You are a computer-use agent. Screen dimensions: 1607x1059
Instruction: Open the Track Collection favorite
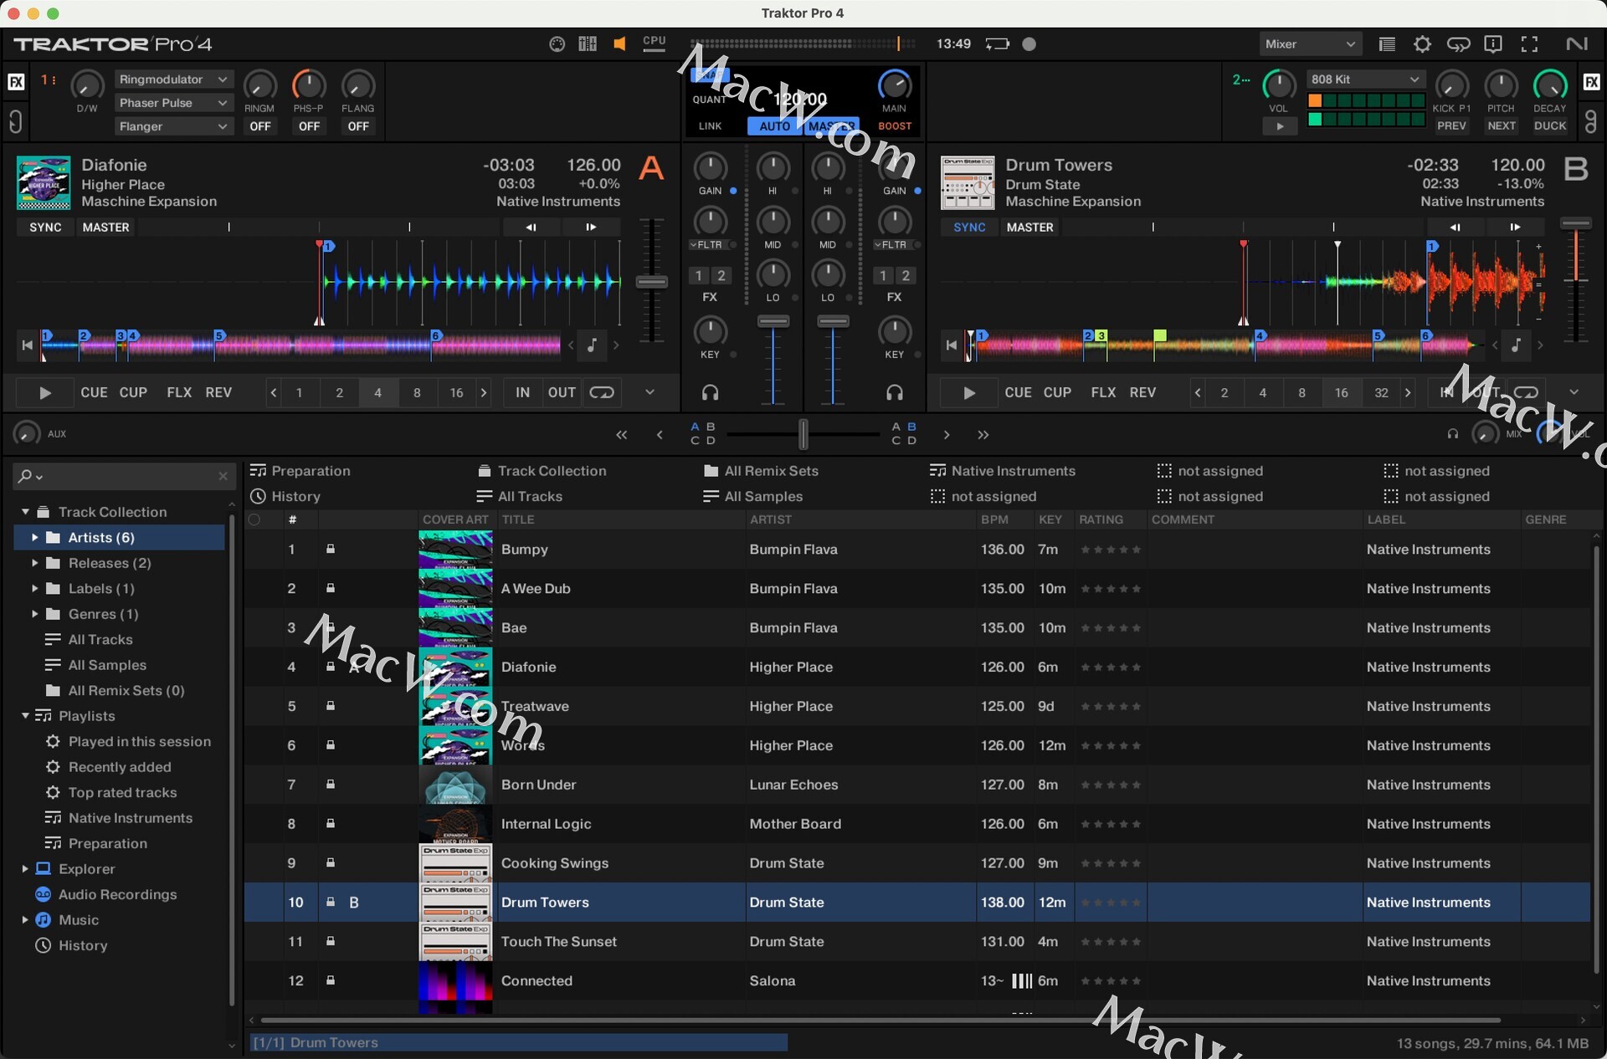[x=542, y=471]
